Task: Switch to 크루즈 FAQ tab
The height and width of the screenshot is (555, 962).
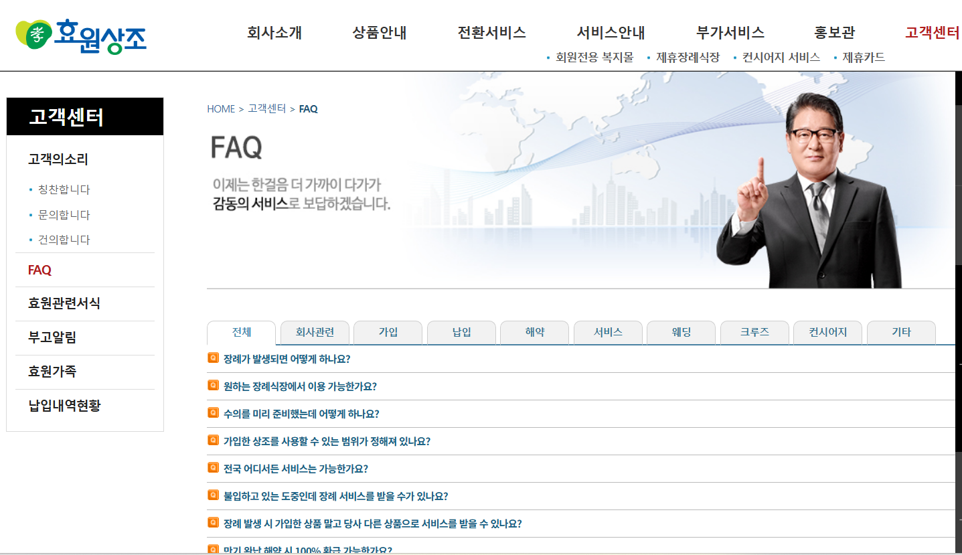Action: (x=754, y=333)
